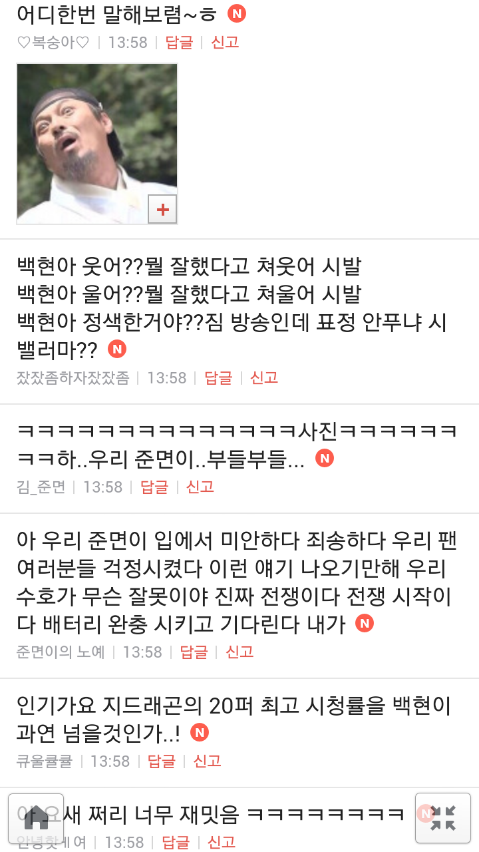Tap the collapse arrows icon button

pyautogui.click(x=443, y=818)
